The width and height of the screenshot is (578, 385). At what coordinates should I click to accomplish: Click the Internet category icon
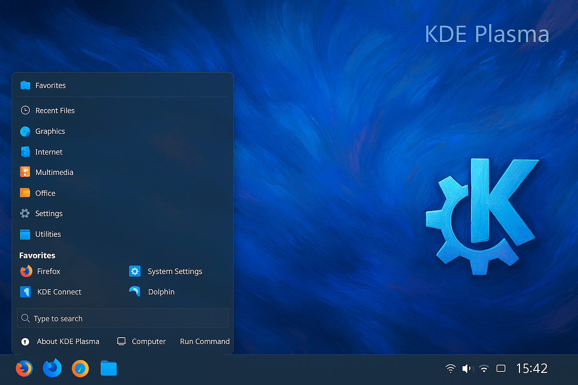pos(25,152)
